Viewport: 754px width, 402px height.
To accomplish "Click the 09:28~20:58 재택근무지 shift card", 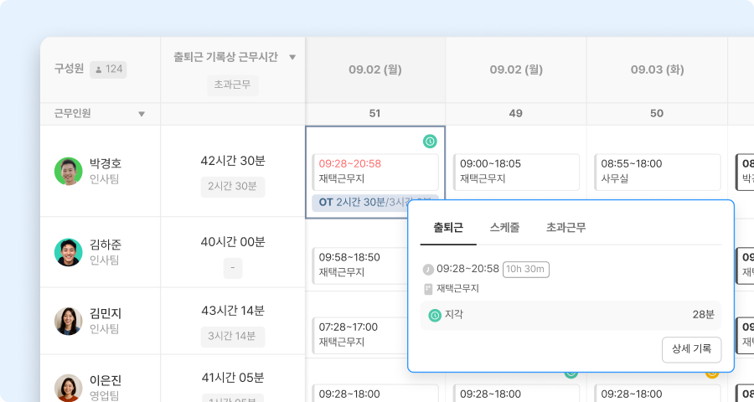I will point(375,172).
